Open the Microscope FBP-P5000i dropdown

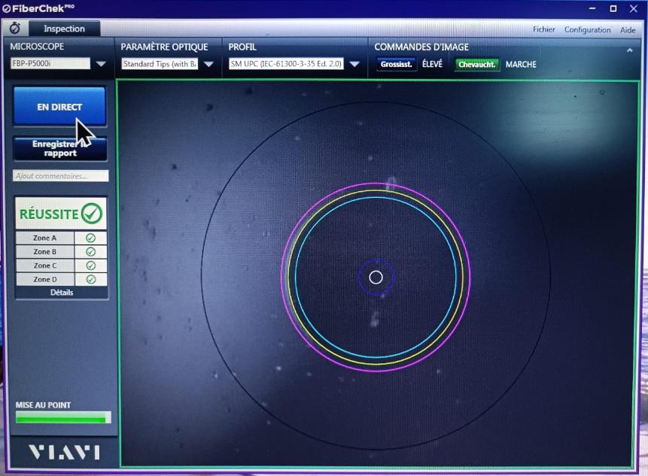click(101, 64)
